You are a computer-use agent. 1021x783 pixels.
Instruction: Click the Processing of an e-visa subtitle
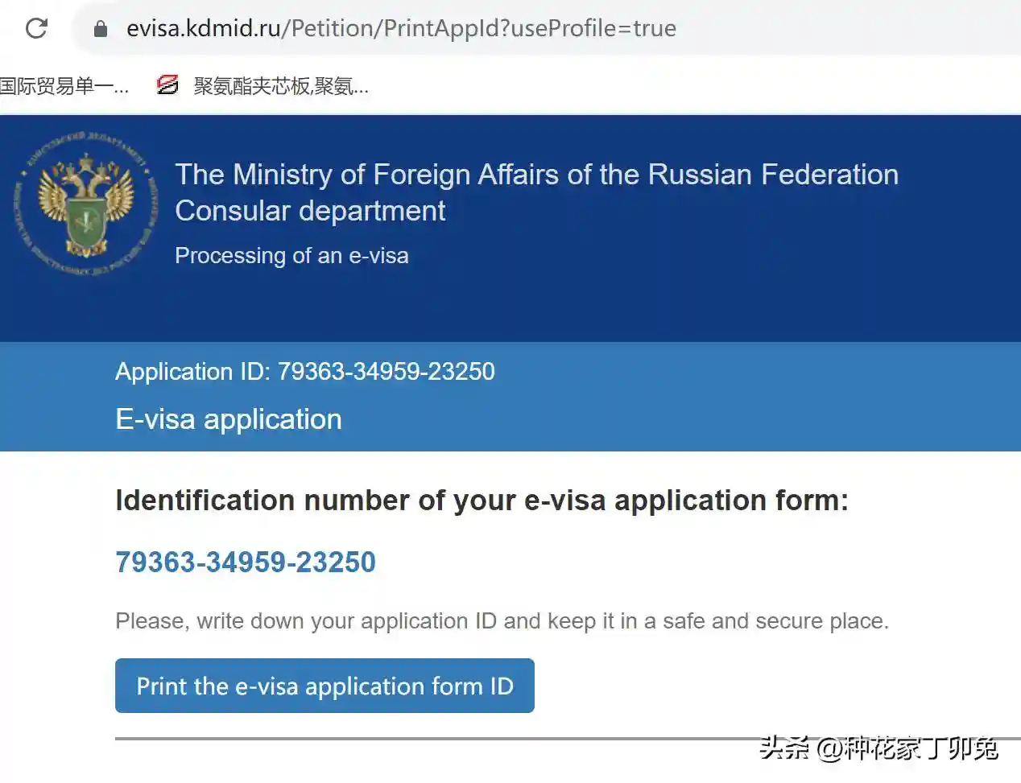click(x=291, y=256)
